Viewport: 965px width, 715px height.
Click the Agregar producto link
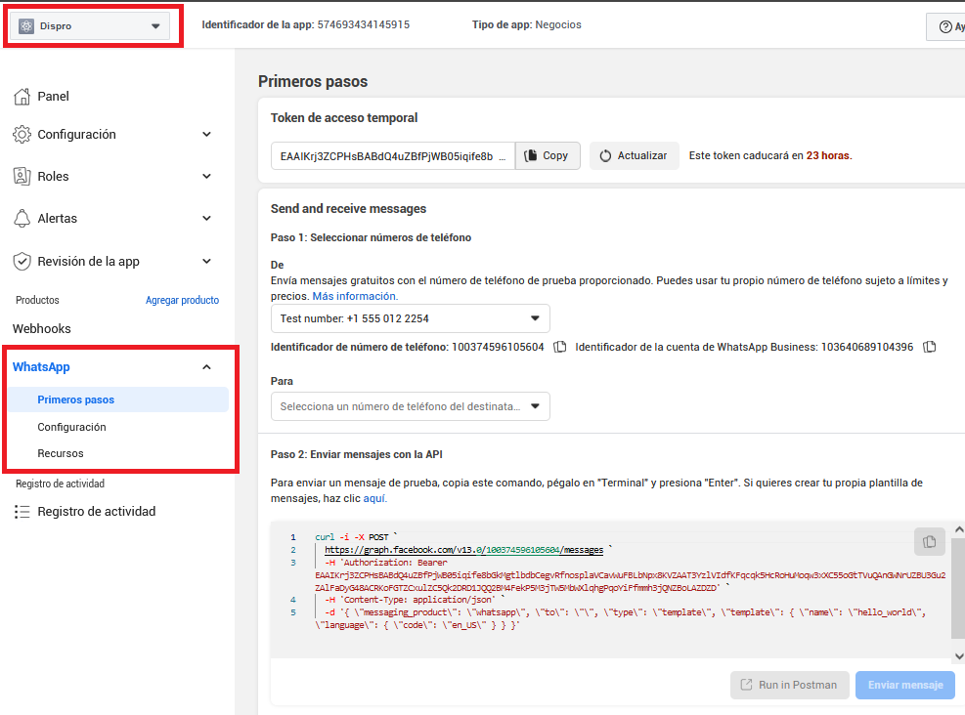[182, 301]
